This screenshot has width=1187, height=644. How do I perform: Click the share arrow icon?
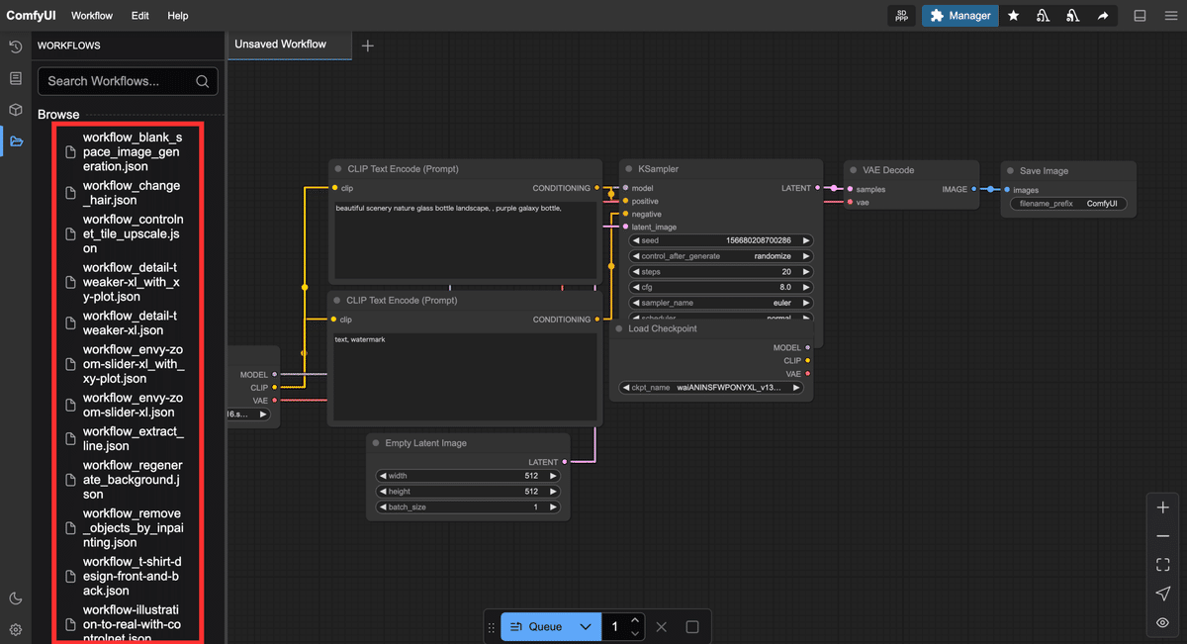click(1103, 16)
